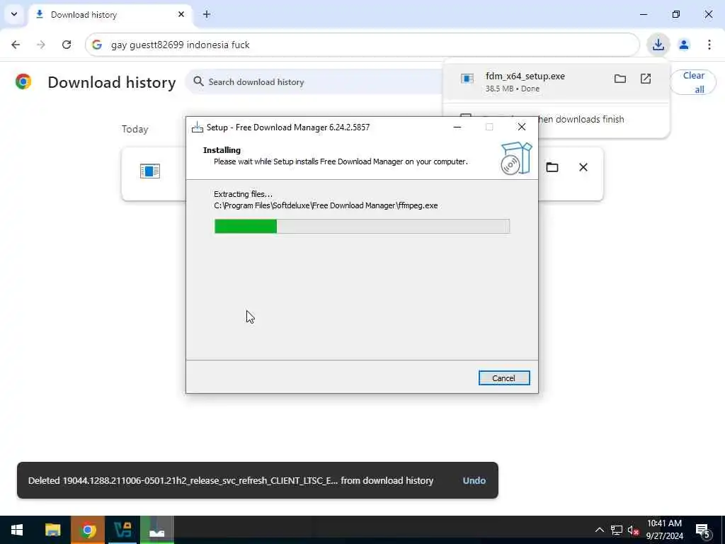Click the ffmpeg.exe extraction path text
Screen dimensions: 725x544
(326, 205)
